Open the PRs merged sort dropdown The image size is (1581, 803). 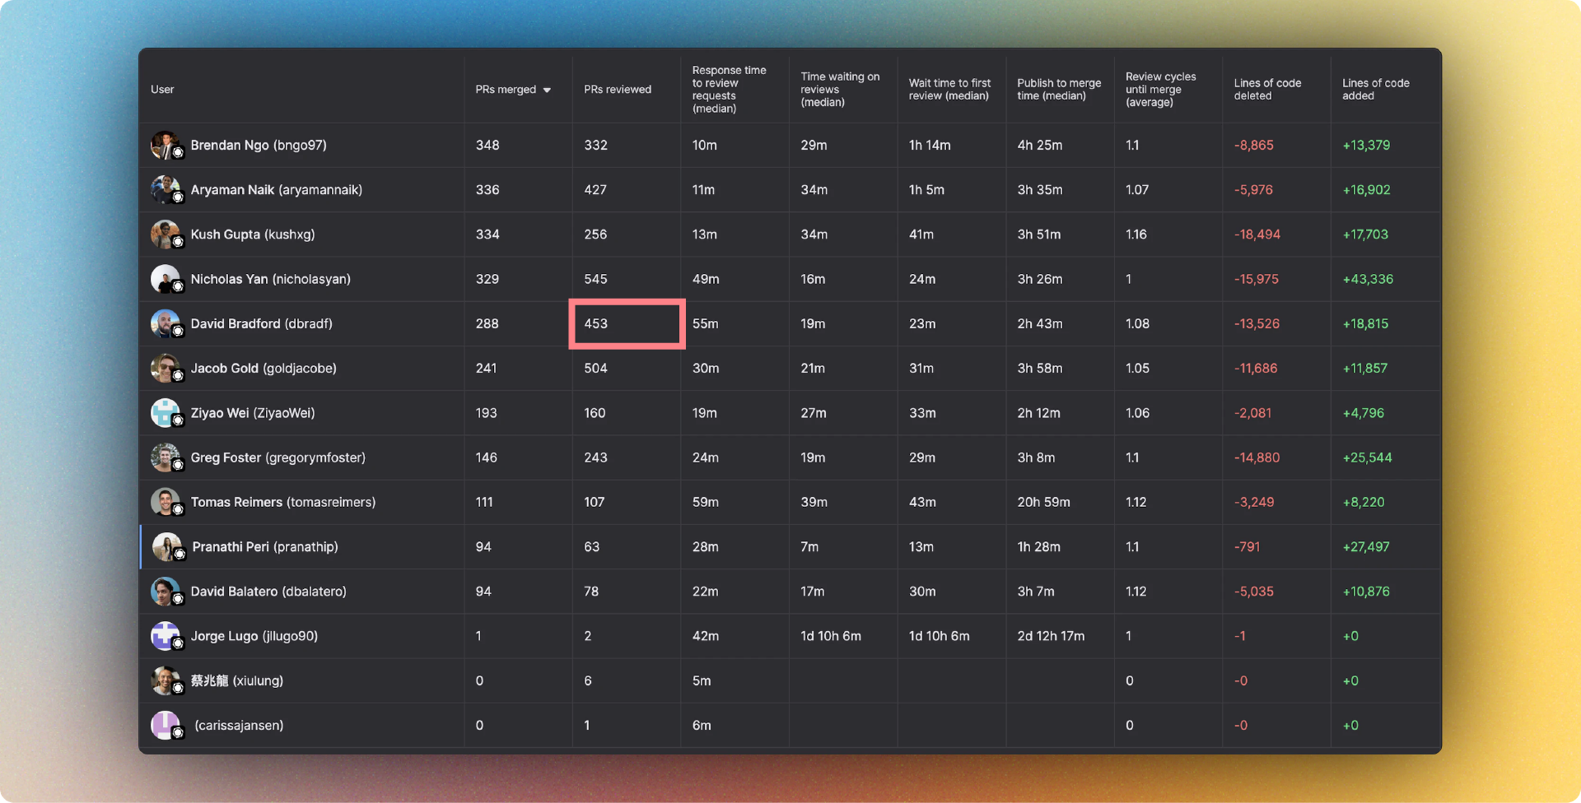[x=545, y=90]
